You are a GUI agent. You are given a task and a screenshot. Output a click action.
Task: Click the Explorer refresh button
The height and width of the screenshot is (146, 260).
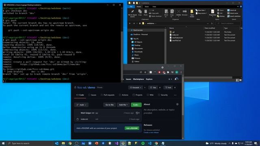[x=212, y=24]
